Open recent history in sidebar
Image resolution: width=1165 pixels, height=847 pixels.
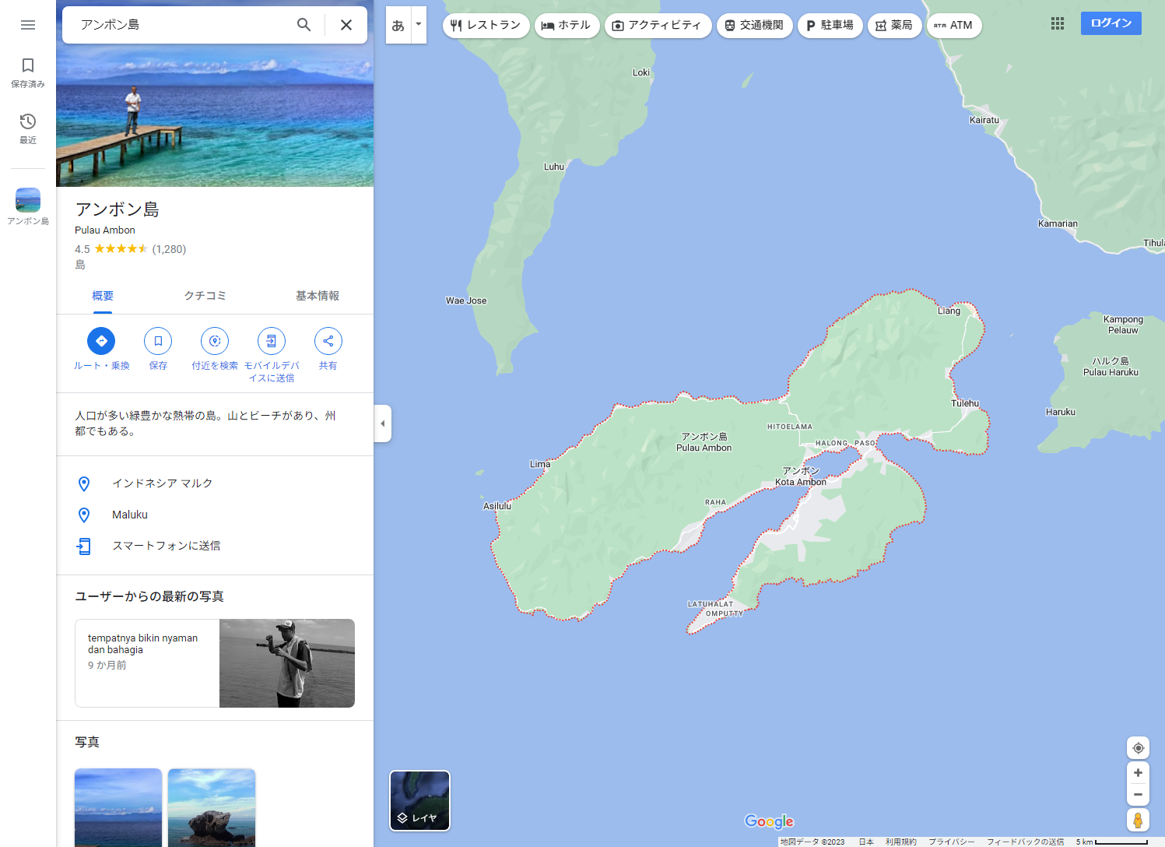pyautogui.click(x=28, y=122)
